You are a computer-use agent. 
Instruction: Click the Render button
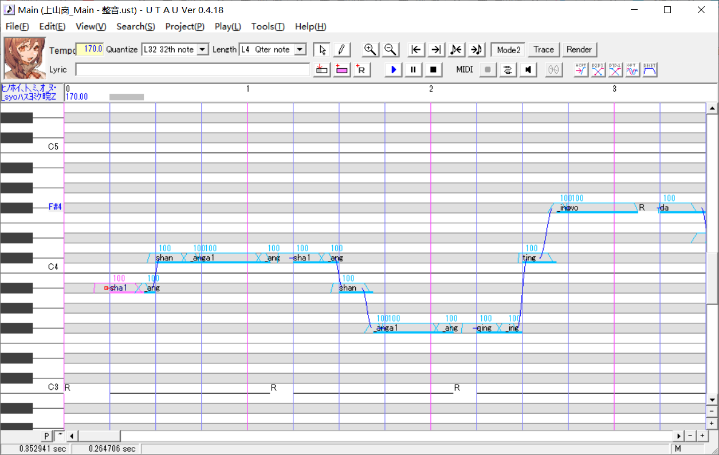coord(579,50)
